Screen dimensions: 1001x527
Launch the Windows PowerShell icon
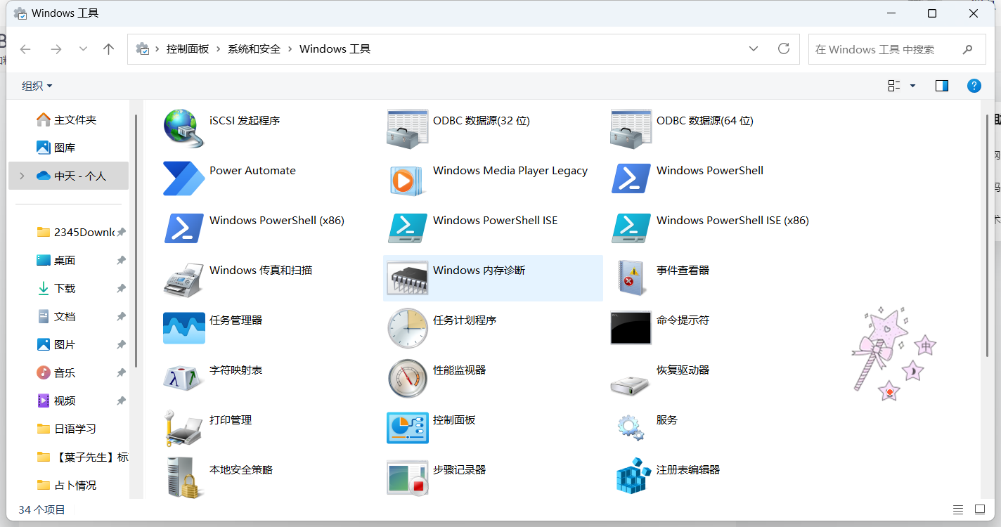(x=631, y=178)
